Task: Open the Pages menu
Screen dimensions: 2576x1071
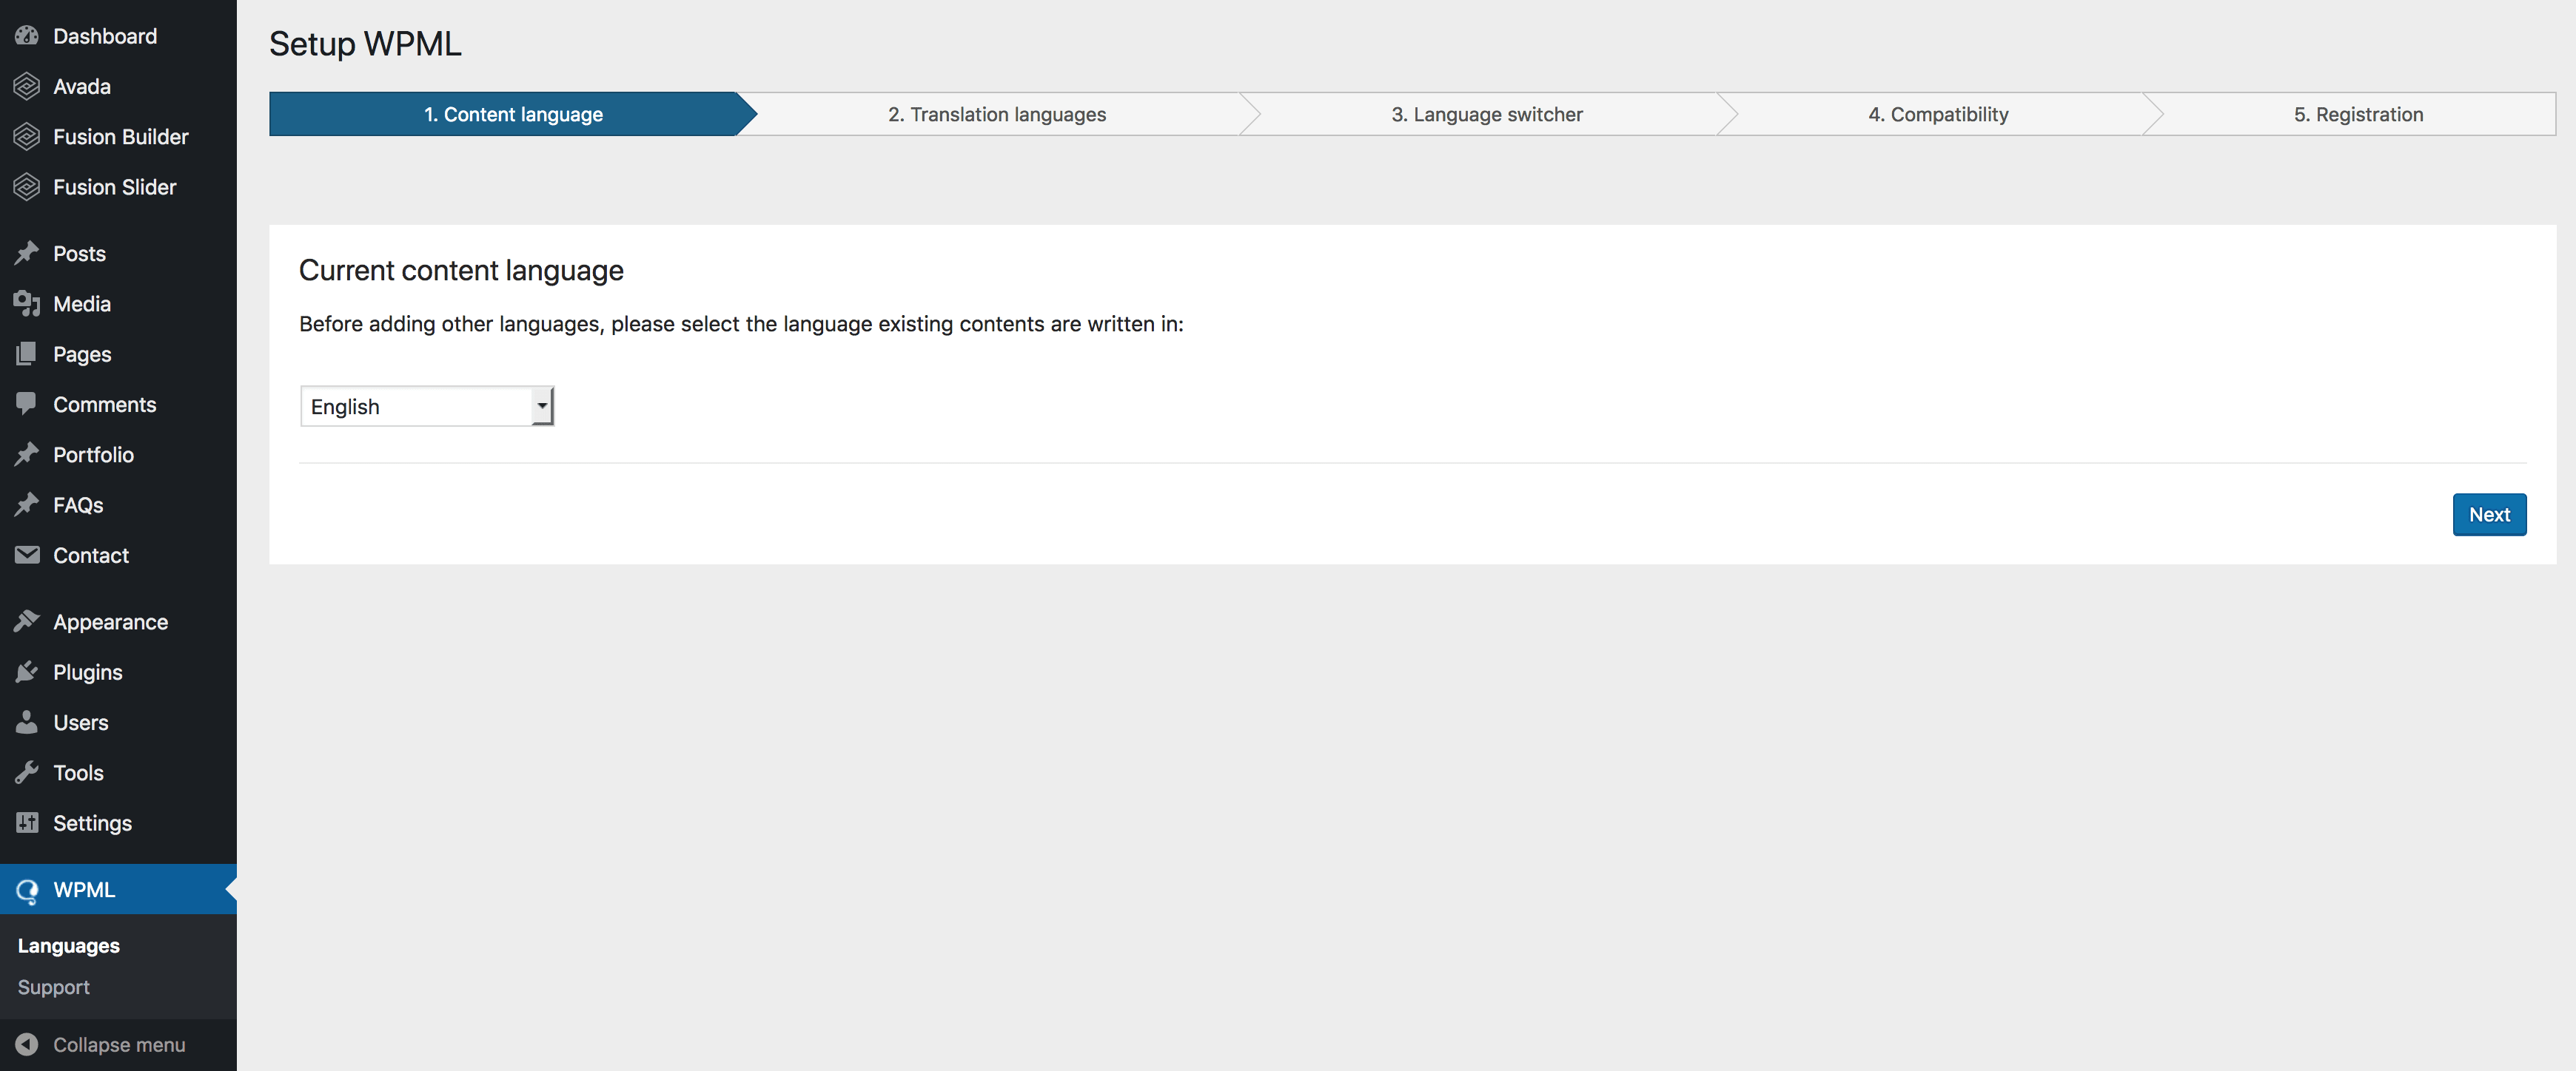Action: pos(118,354)
